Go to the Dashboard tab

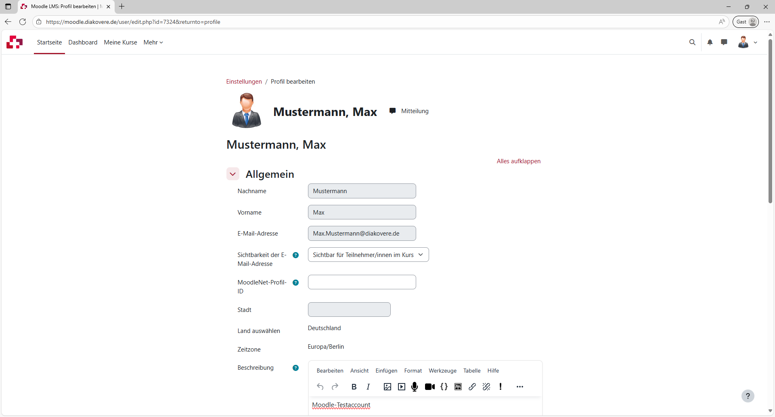(x=83, y=42)
